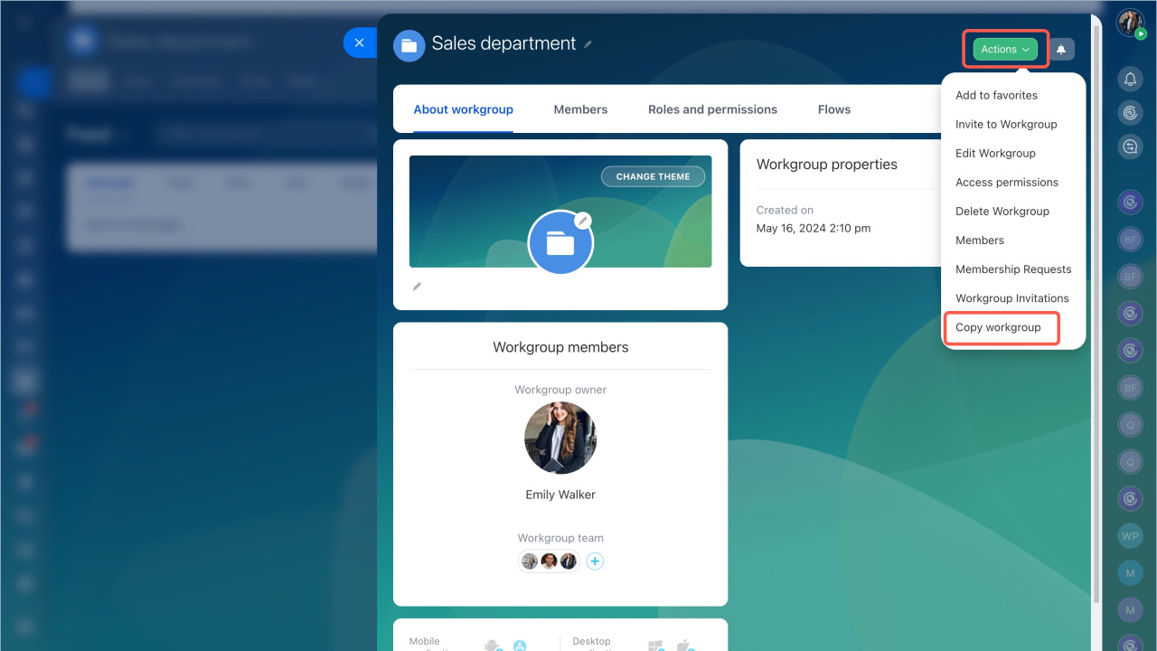Click the App Store icon for mobile application
Screen dimensions: 1157x651
[520, 646]
